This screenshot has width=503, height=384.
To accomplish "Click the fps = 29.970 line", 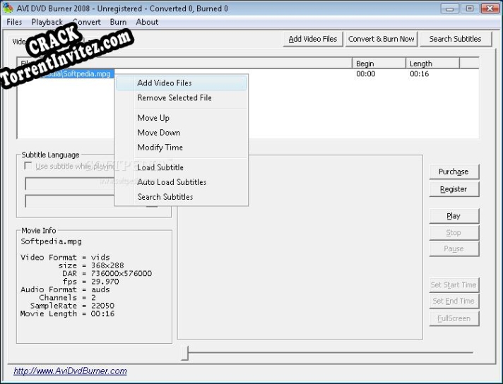I will [x=91, y=282].
